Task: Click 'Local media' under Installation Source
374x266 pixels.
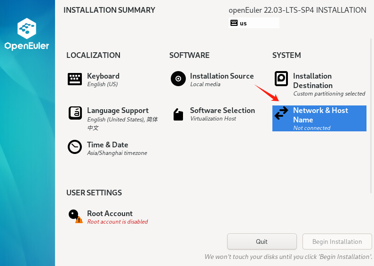Action: click(205, 84)
